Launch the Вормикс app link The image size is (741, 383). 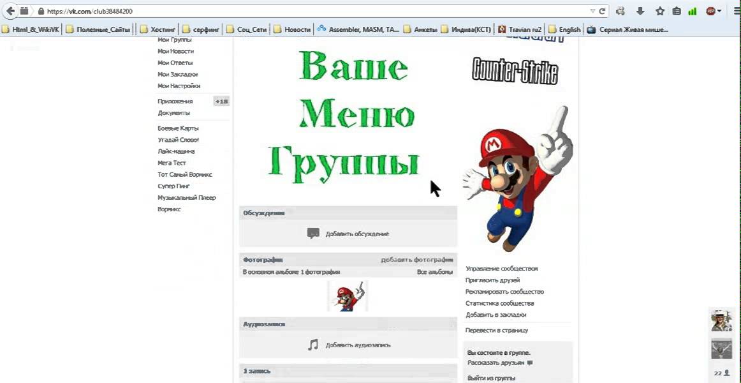[x=169, y=209]
